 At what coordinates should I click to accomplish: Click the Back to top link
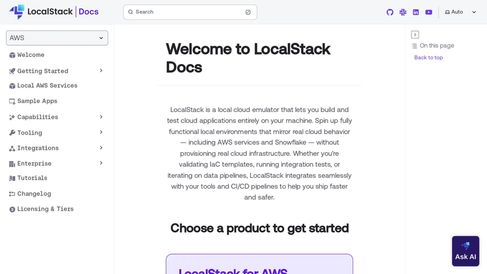(429, 57)
